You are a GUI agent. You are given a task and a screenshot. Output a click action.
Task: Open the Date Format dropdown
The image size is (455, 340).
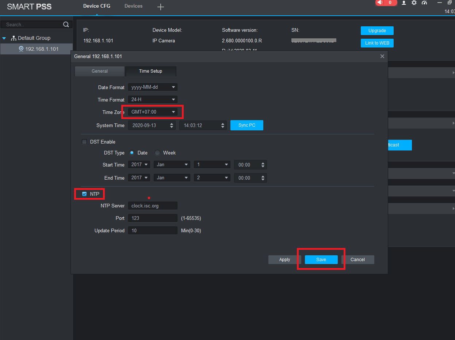pos(152,87)
